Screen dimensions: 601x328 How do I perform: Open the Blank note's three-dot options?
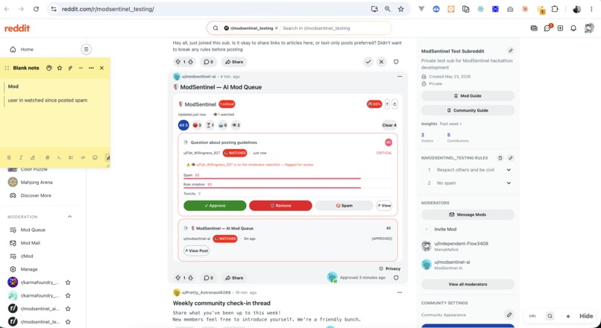91,68
